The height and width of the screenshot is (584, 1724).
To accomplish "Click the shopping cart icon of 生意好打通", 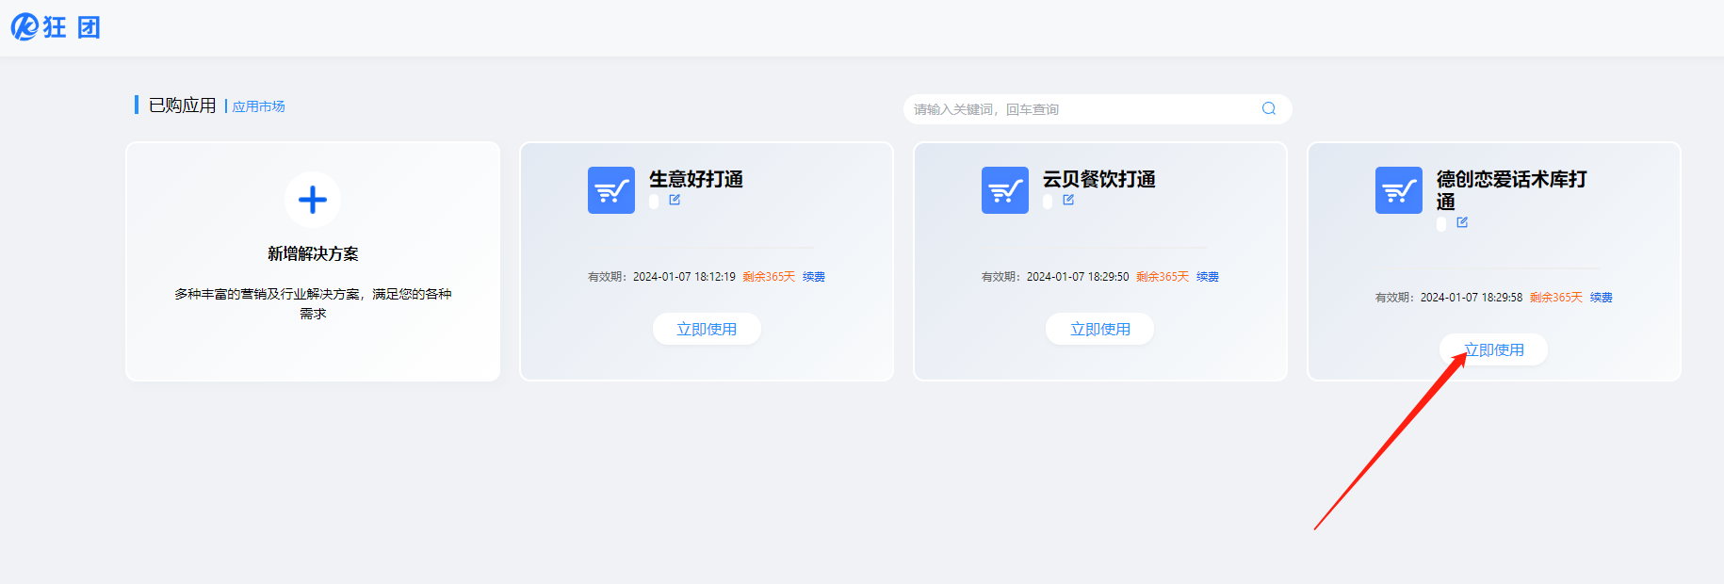I will [x=611, y=190].
